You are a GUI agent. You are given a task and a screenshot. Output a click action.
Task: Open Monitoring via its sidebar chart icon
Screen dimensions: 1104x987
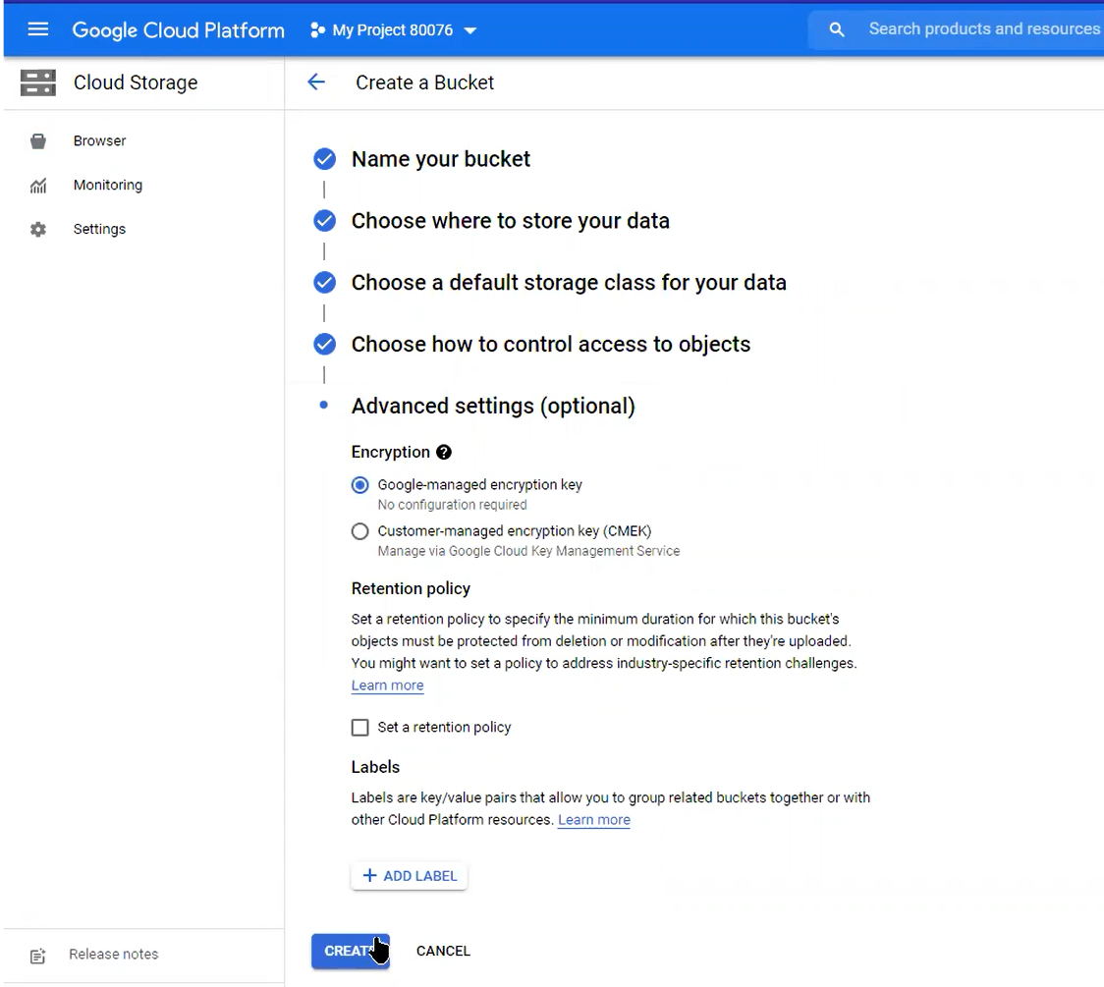point(38,185)
